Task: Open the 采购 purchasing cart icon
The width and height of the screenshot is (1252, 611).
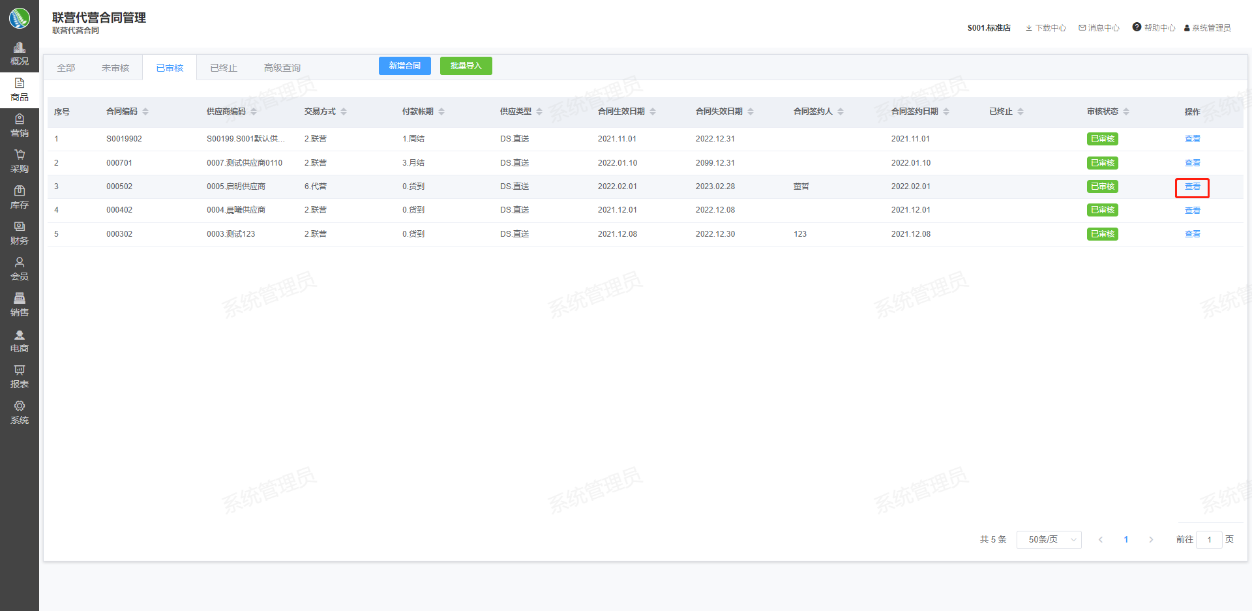Action: (20, 156)
